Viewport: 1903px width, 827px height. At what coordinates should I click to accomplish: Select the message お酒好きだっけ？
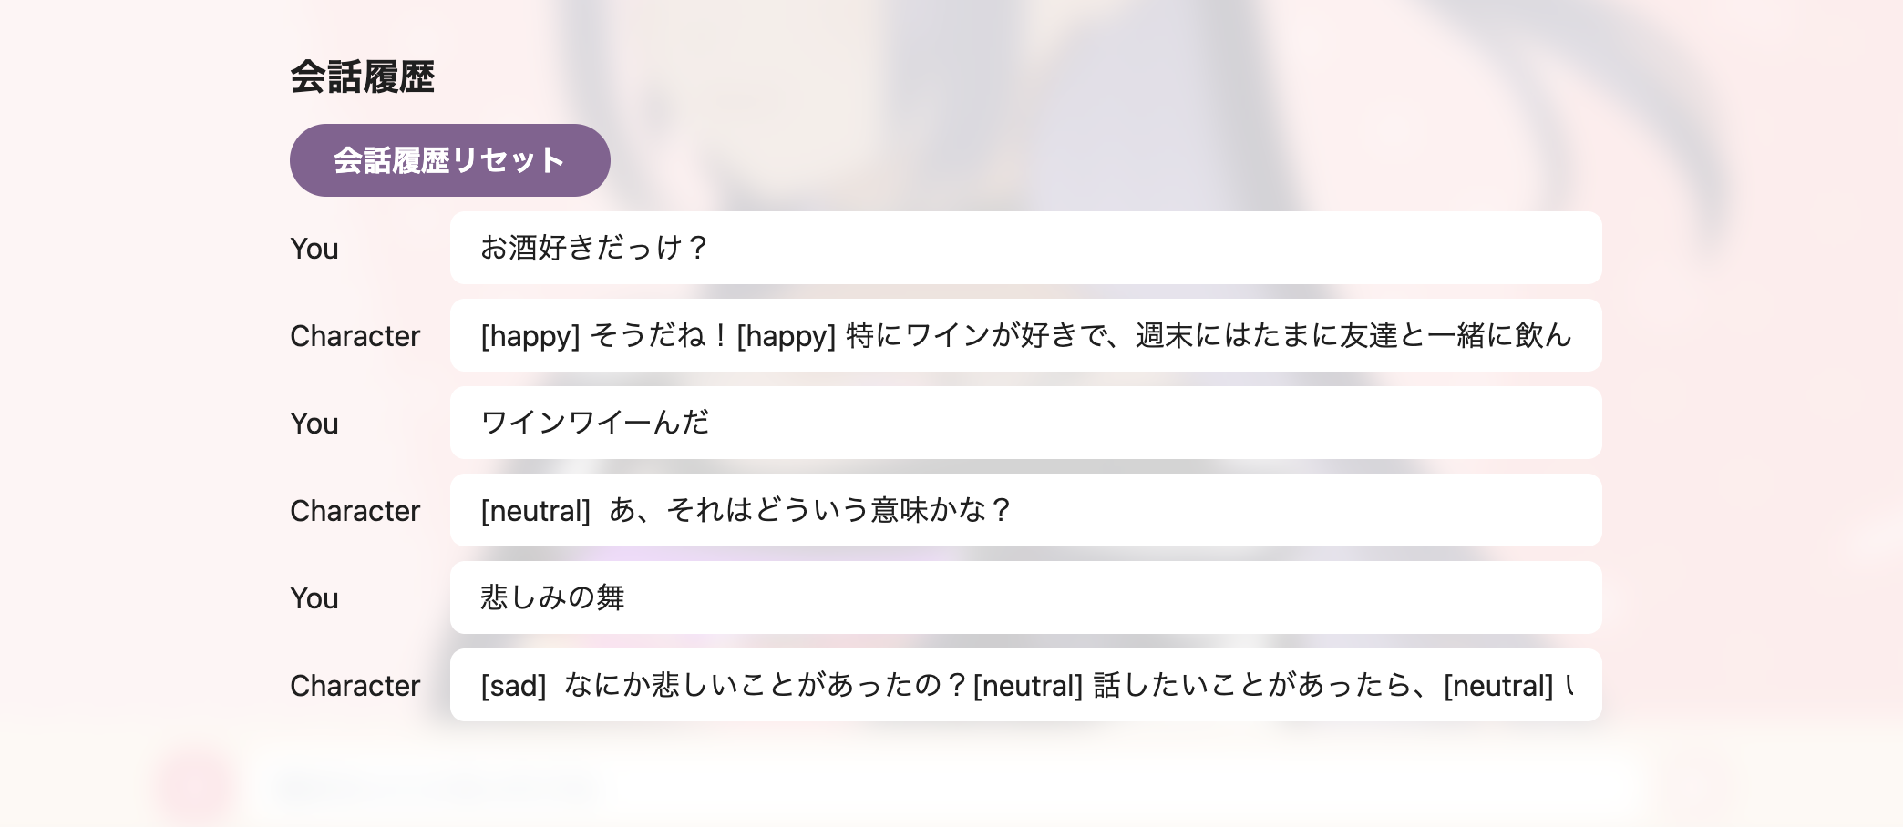click(1025, 248)
